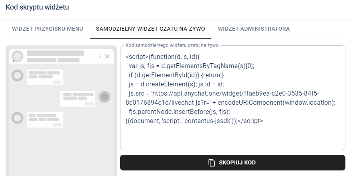The width and height of the screenshot is (351, 176).
Task: Click the Kod skryptu widżetu heading
Action: tap(37, 7)
